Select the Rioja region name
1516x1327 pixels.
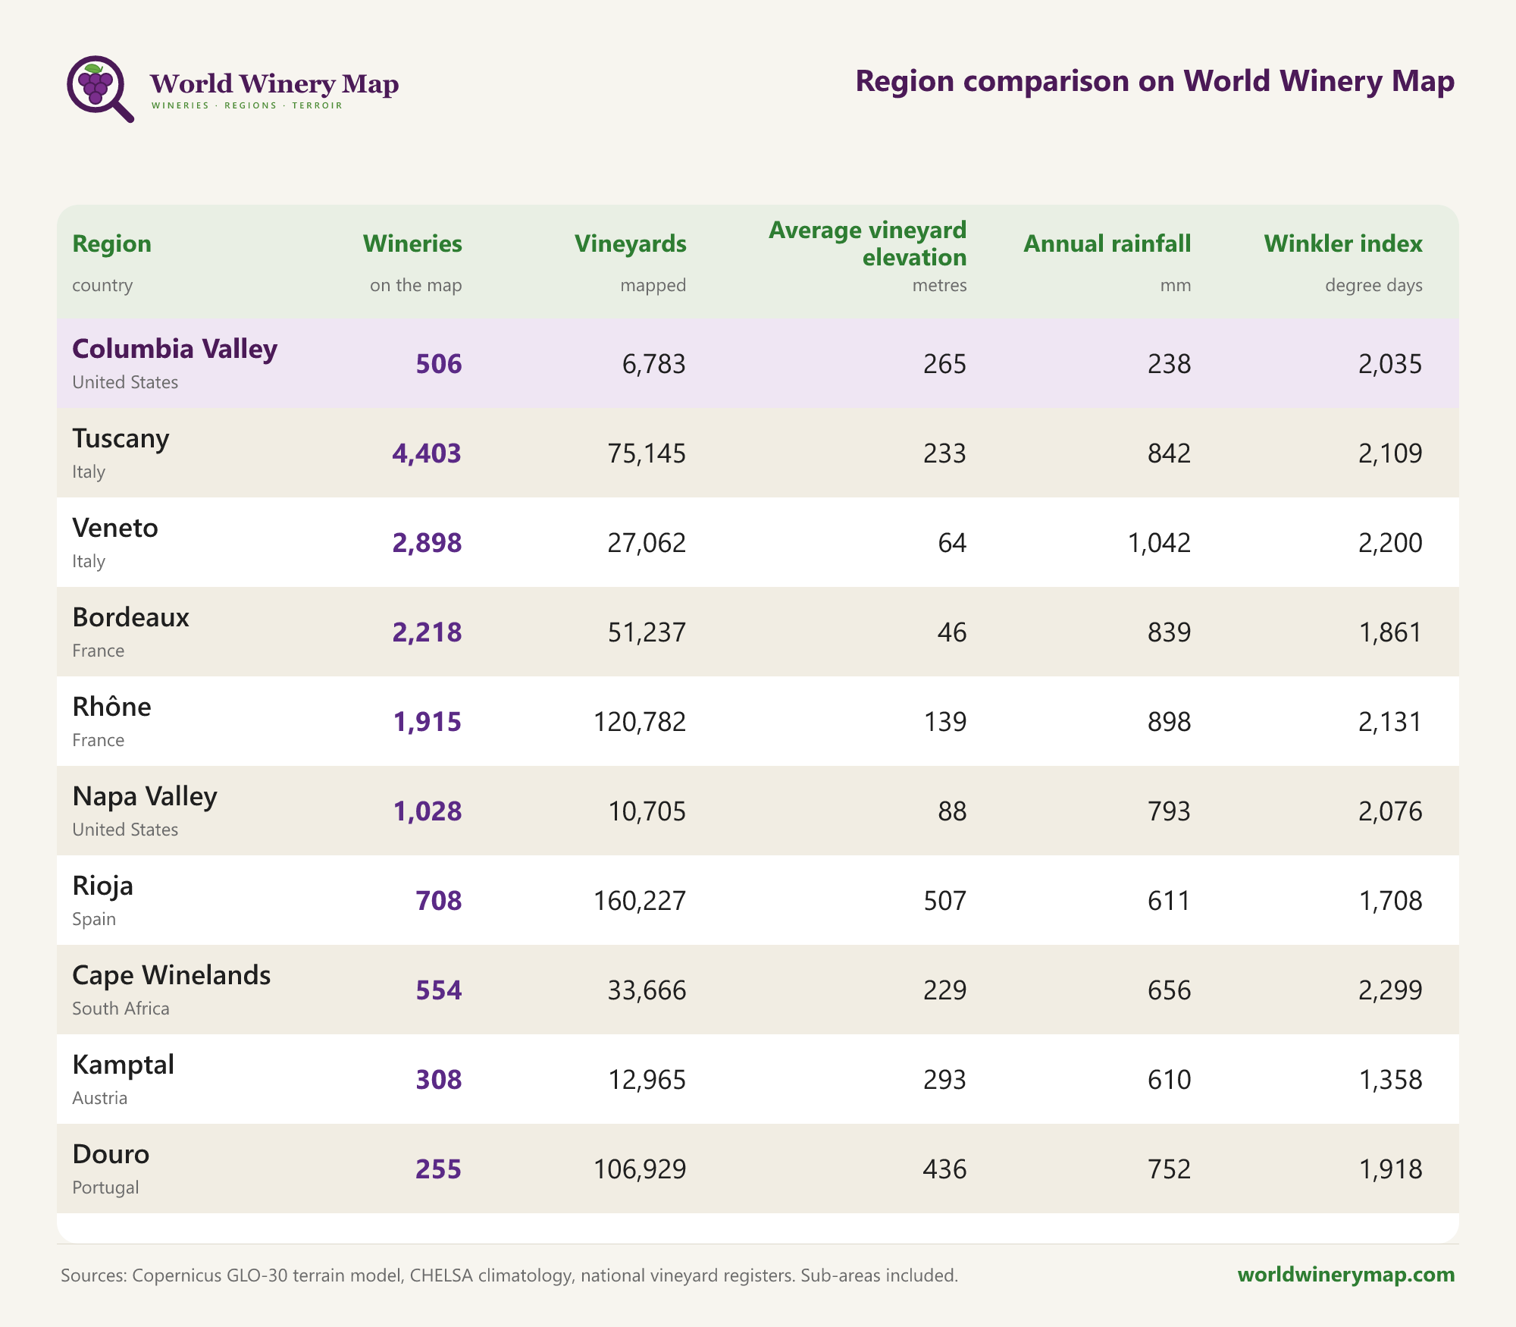pyautogui.click(x=103, y=886)
